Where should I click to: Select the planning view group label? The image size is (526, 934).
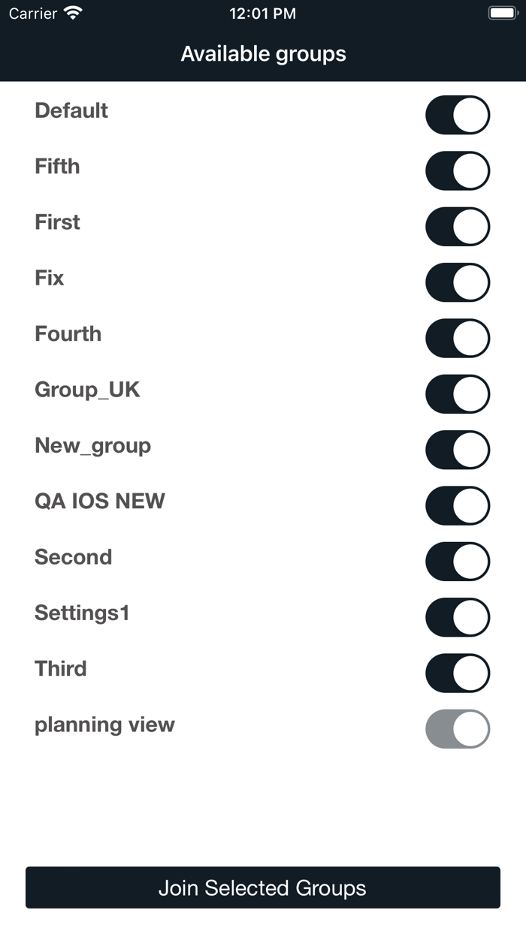[x=104, y=725]
